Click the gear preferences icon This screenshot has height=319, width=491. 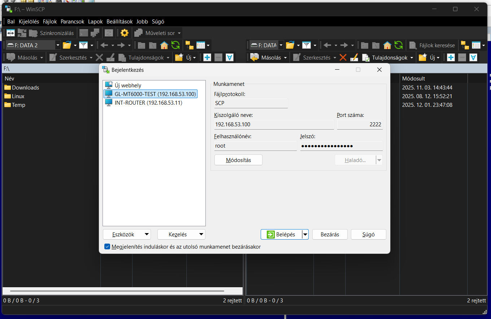coord(125,33)
